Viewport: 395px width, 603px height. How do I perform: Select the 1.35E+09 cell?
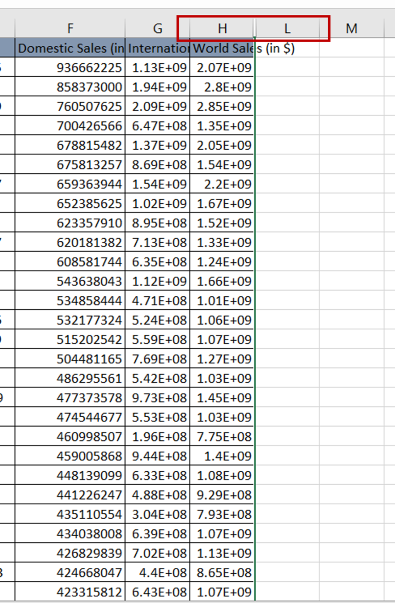pos(222,126)
